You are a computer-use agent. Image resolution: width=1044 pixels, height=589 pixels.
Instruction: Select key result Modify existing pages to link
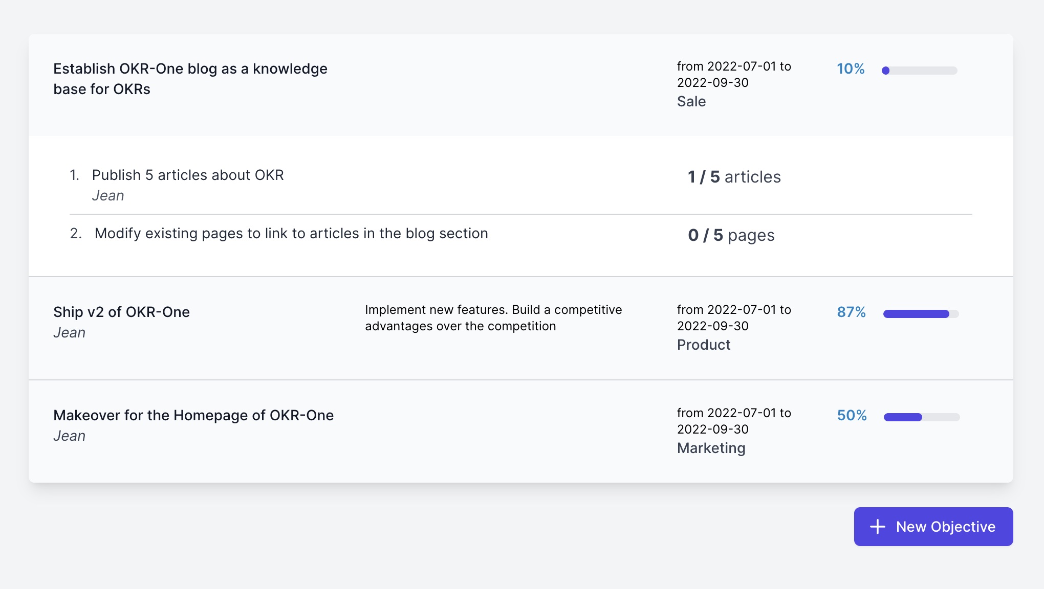pos(291,233)
